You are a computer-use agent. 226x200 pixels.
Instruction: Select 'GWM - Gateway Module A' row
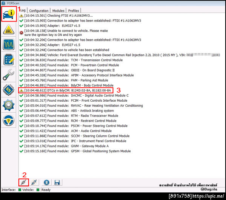64,146
